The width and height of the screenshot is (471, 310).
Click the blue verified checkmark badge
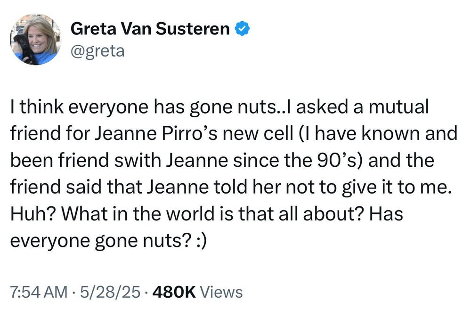pyautogui.click(x=242, y=29)
